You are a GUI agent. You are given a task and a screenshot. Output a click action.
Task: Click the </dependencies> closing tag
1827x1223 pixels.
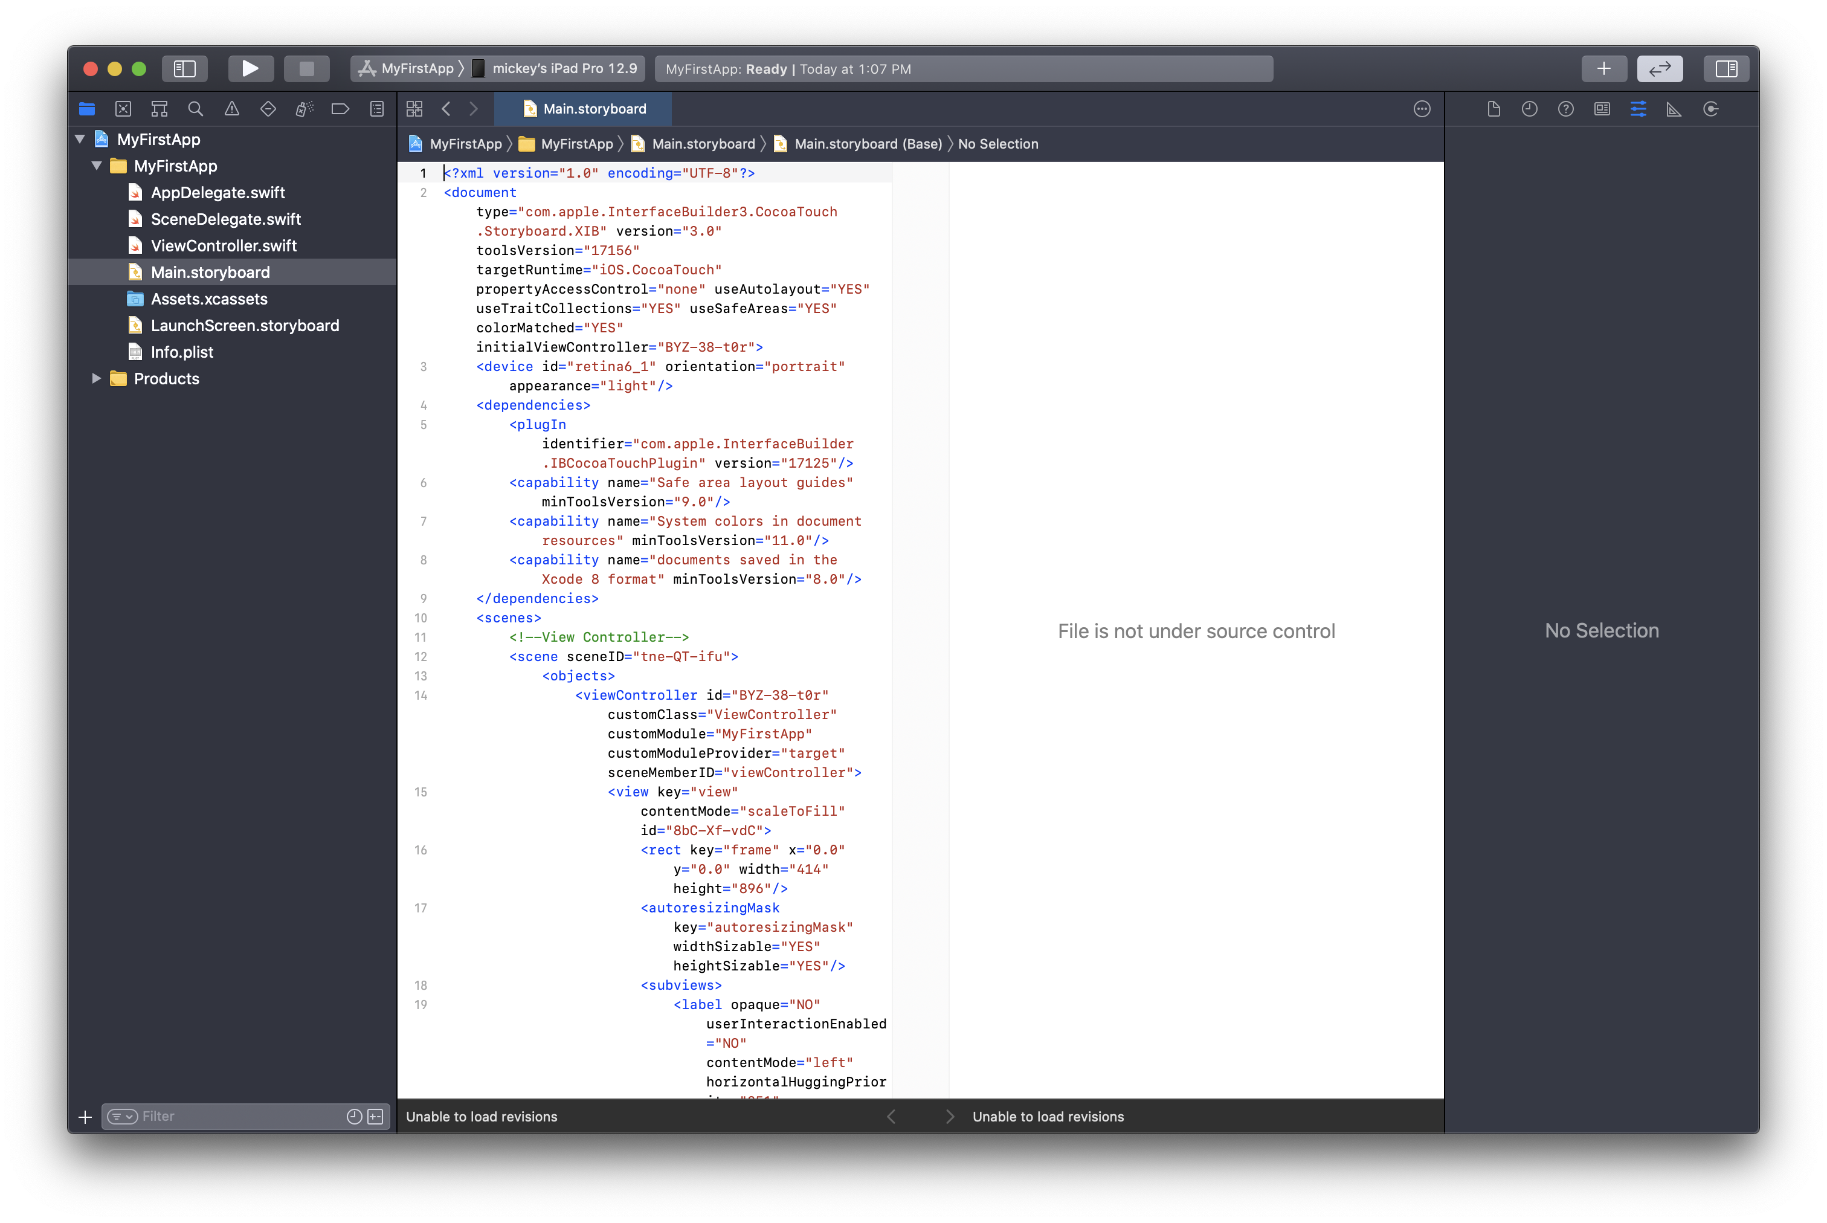[537, 599]
